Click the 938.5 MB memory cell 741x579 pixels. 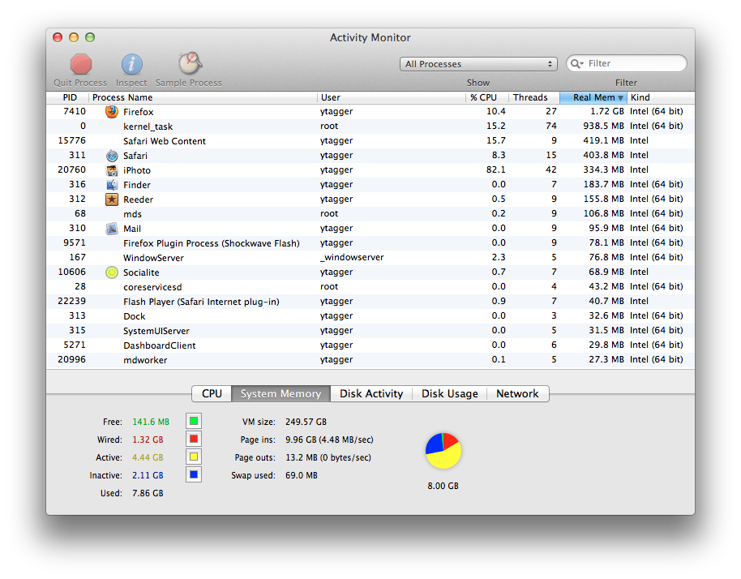[x=603, y=127]
